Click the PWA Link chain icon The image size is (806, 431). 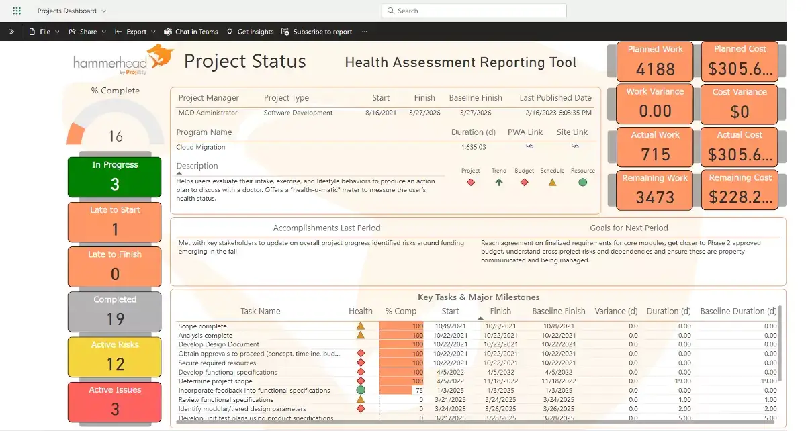tap(529, 146)
